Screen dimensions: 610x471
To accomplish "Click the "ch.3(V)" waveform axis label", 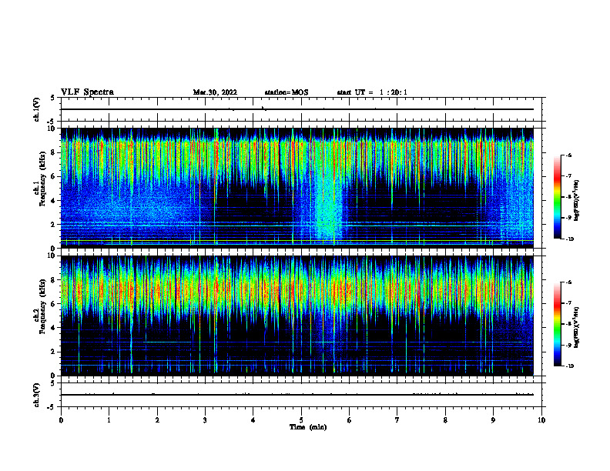I will (x=36, y=395).
